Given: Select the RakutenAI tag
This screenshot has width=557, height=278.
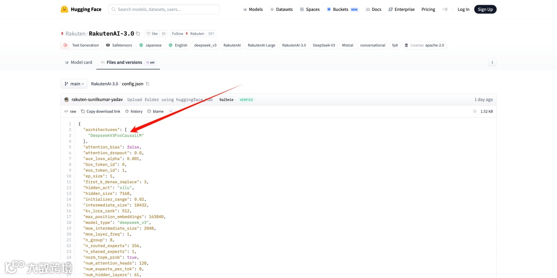Looking at the screenshot, I should (x=232, y=45).
